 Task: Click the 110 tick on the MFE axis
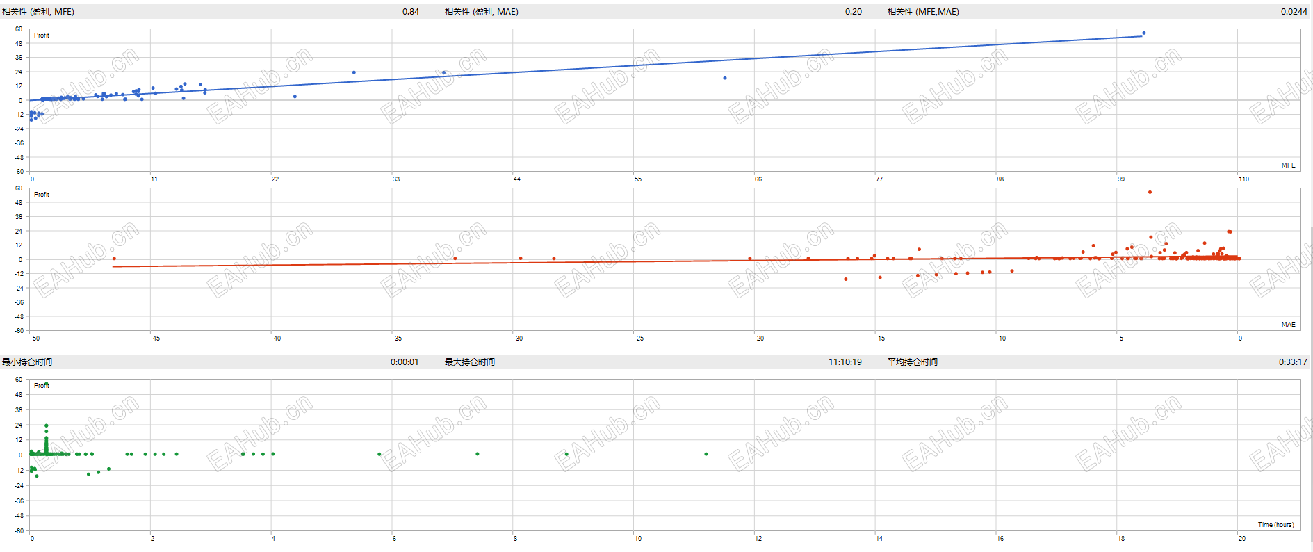pyautogui.click(x=1243, y=179)
